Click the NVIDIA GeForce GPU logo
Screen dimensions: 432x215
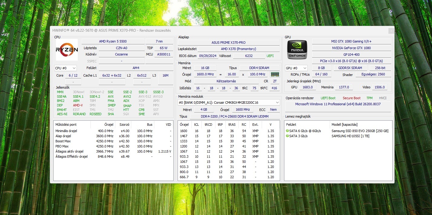click(297, 50)
